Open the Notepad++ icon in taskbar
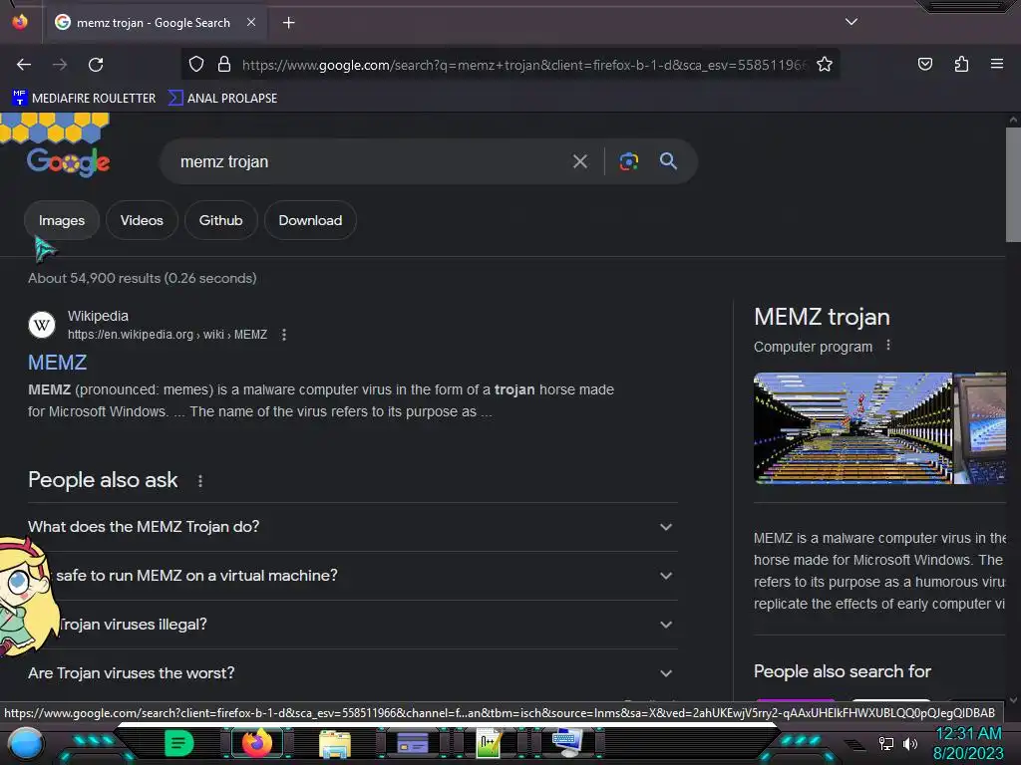Image resolution: width=1021 pixels, height=765 pixels. (x=489, y=743)
